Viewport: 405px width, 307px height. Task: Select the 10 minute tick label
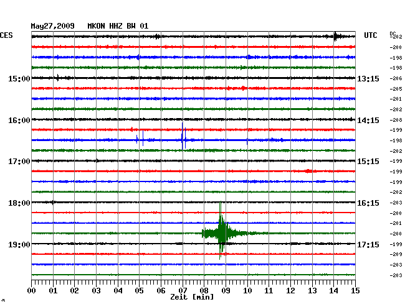tap(247, 291)
